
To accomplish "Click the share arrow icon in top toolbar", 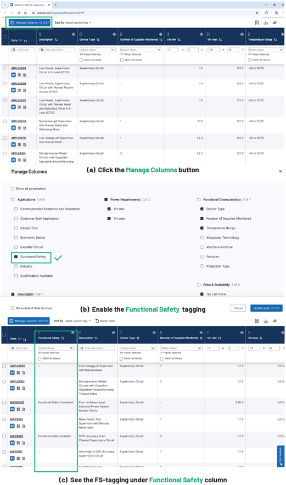I will pos(274,23).
